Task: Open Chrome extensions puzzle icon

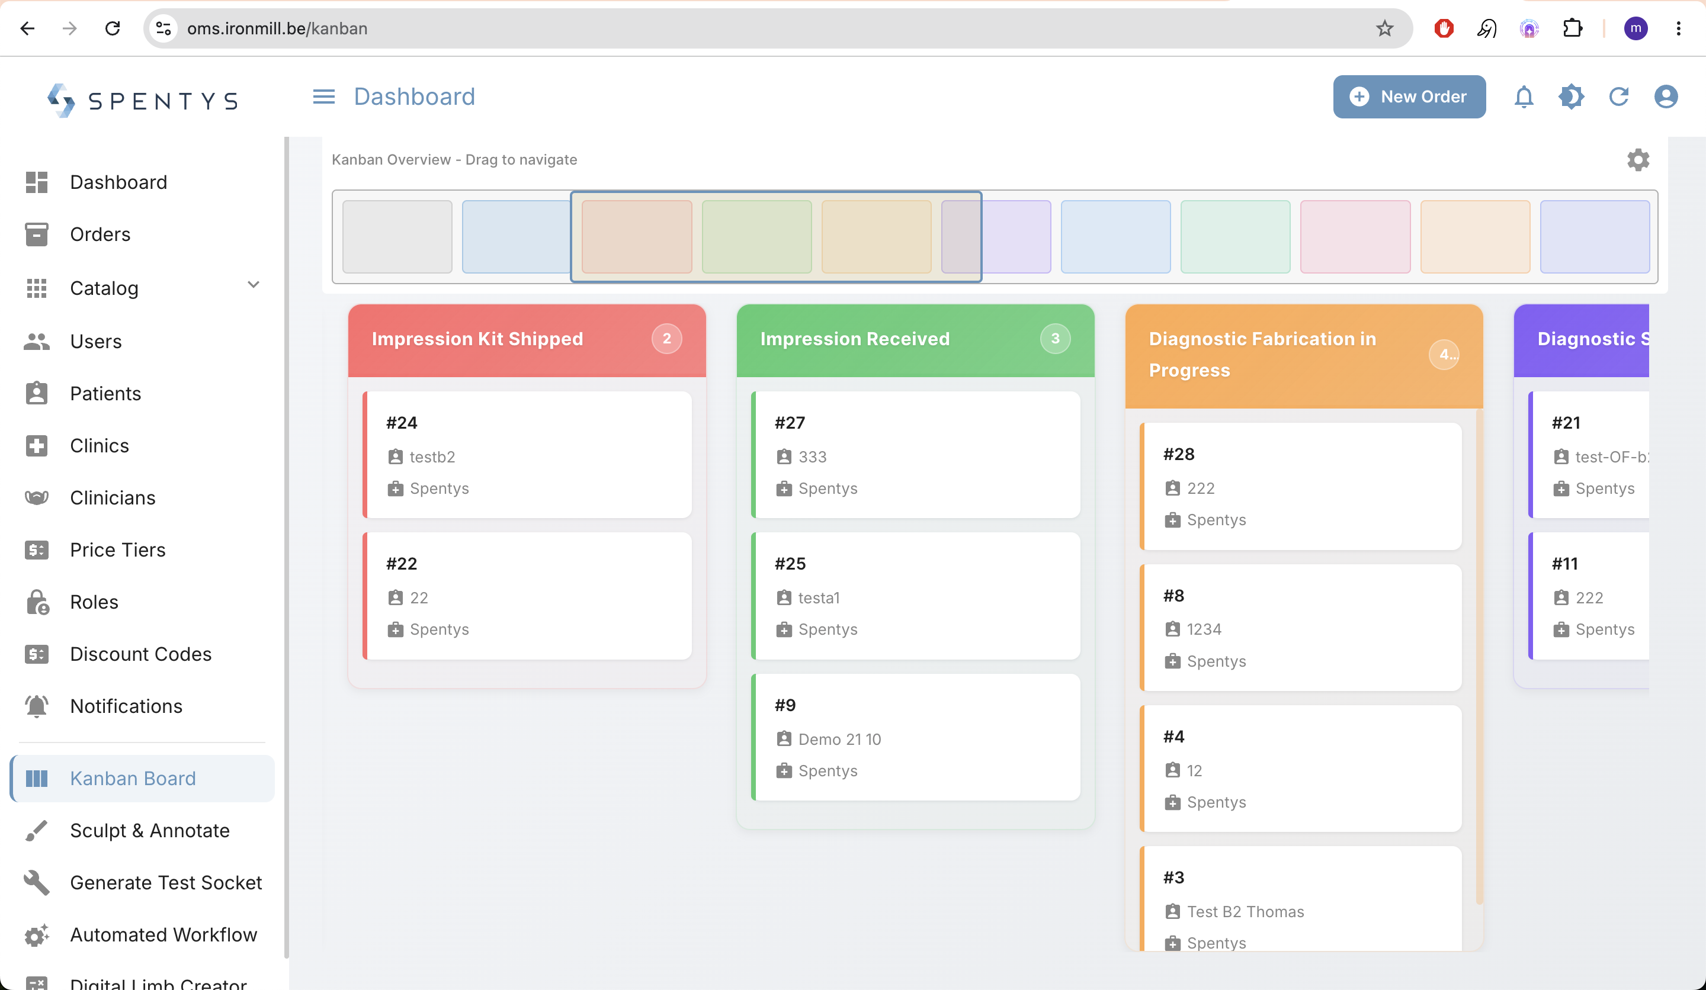Action: point(1572,28)
